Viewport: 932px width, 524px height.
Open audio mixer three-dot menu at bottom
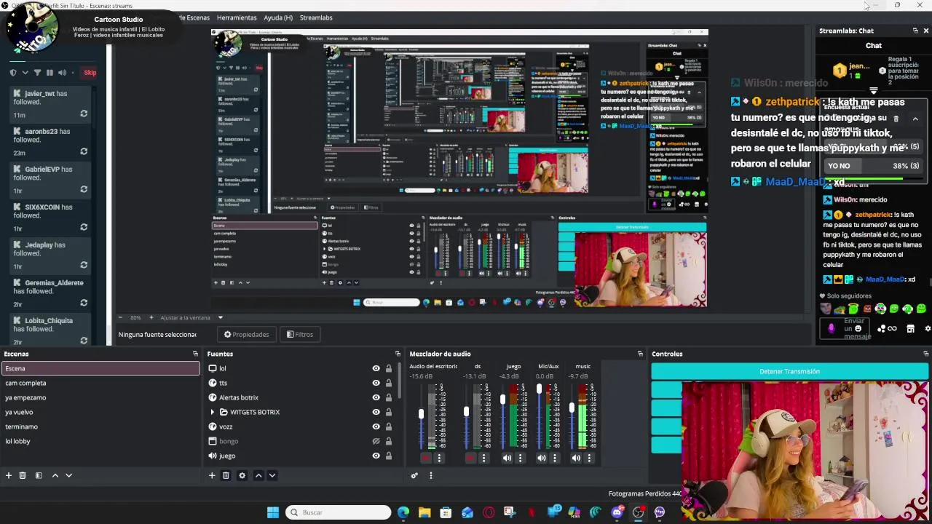click(x=430, y=475)
